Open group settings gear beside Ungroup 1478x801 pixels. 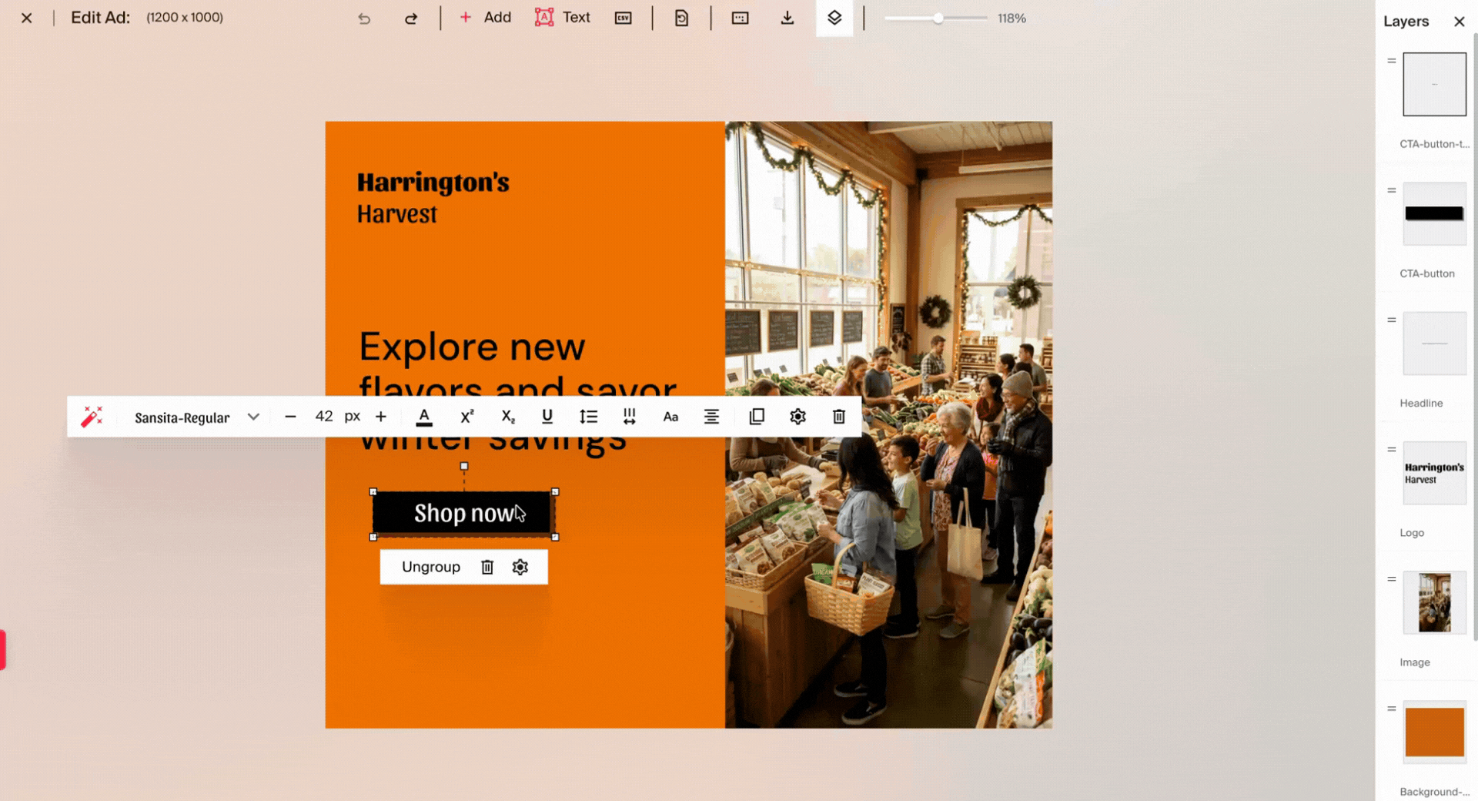tap(520, 567)
